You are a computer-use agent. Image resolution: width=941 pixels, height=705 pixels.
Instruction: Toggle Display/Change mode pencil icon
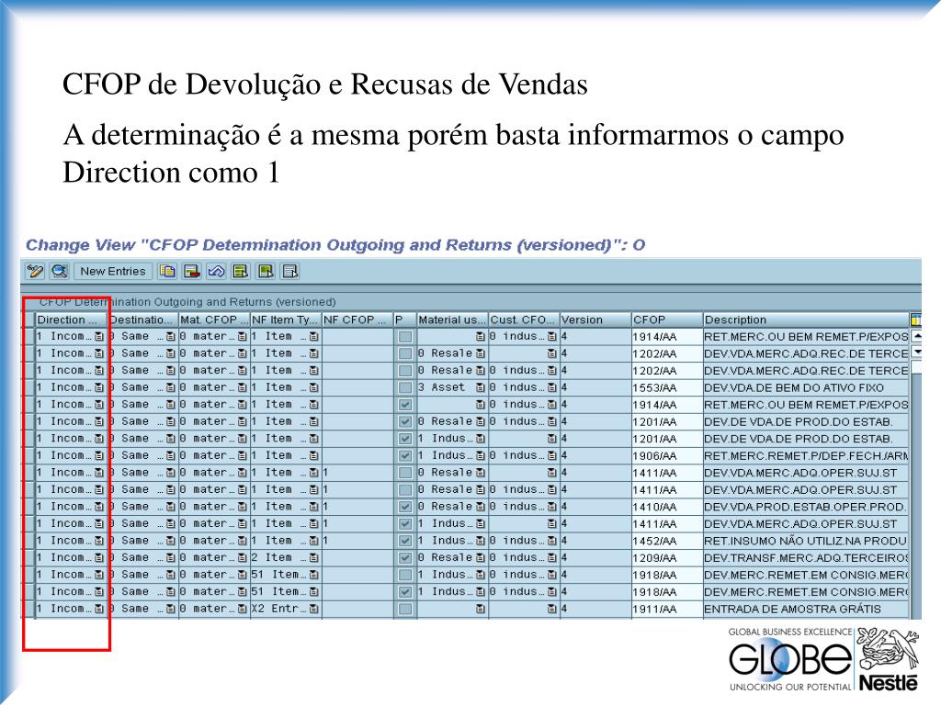click(35, 272)
